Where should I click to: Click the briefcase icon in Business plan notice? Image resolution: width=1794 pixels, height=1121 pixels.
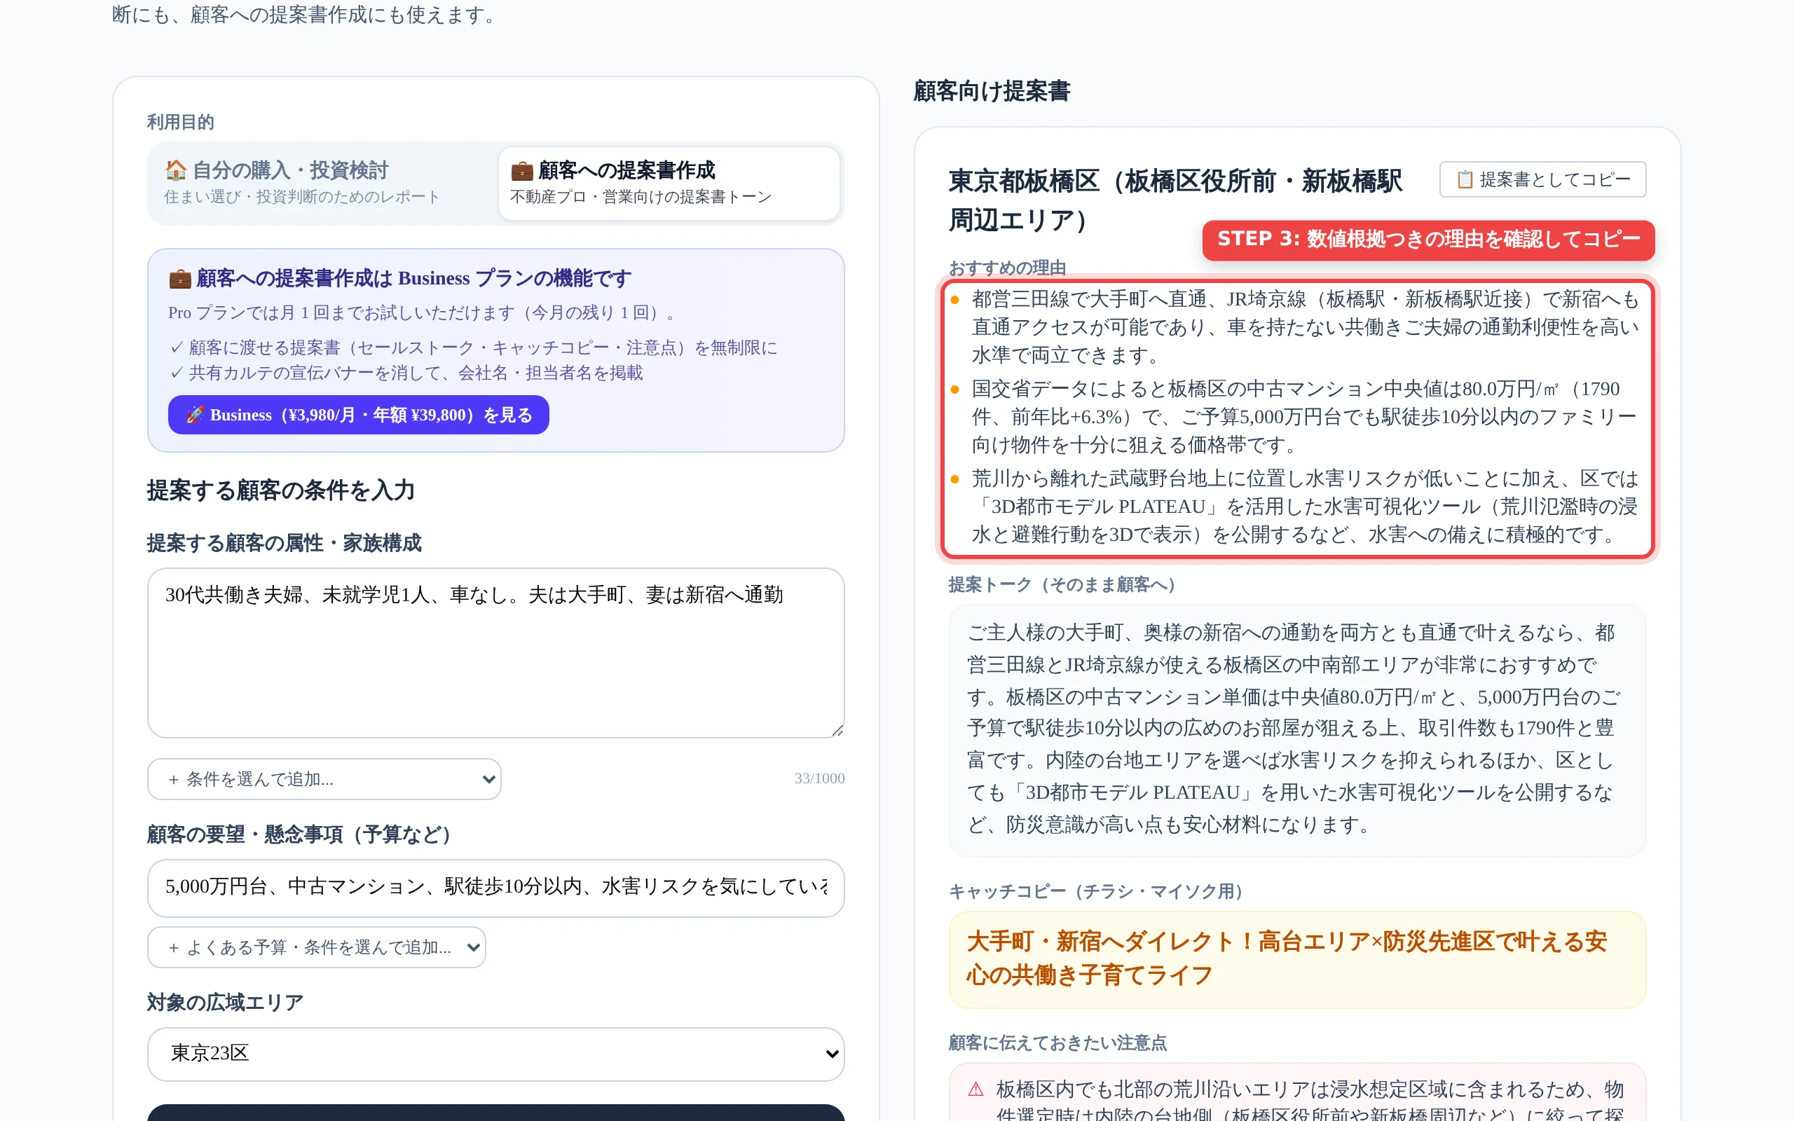[x=179, y=278]
